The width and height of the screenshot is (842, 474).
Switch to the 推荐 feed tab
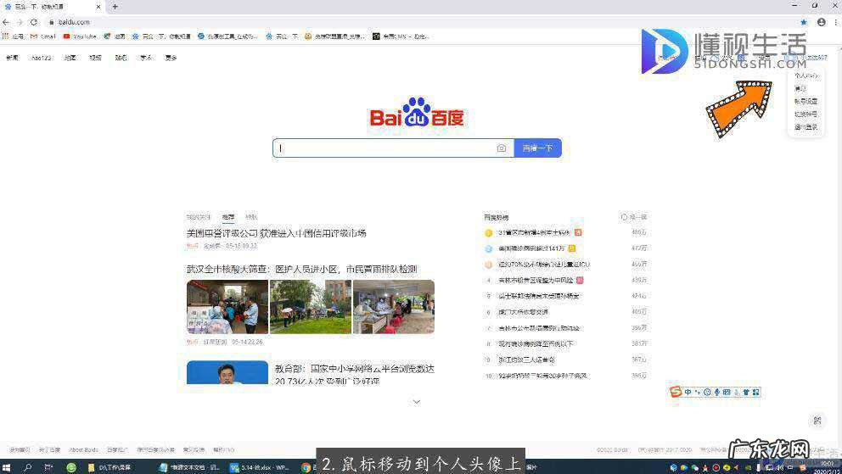[228, 217]
